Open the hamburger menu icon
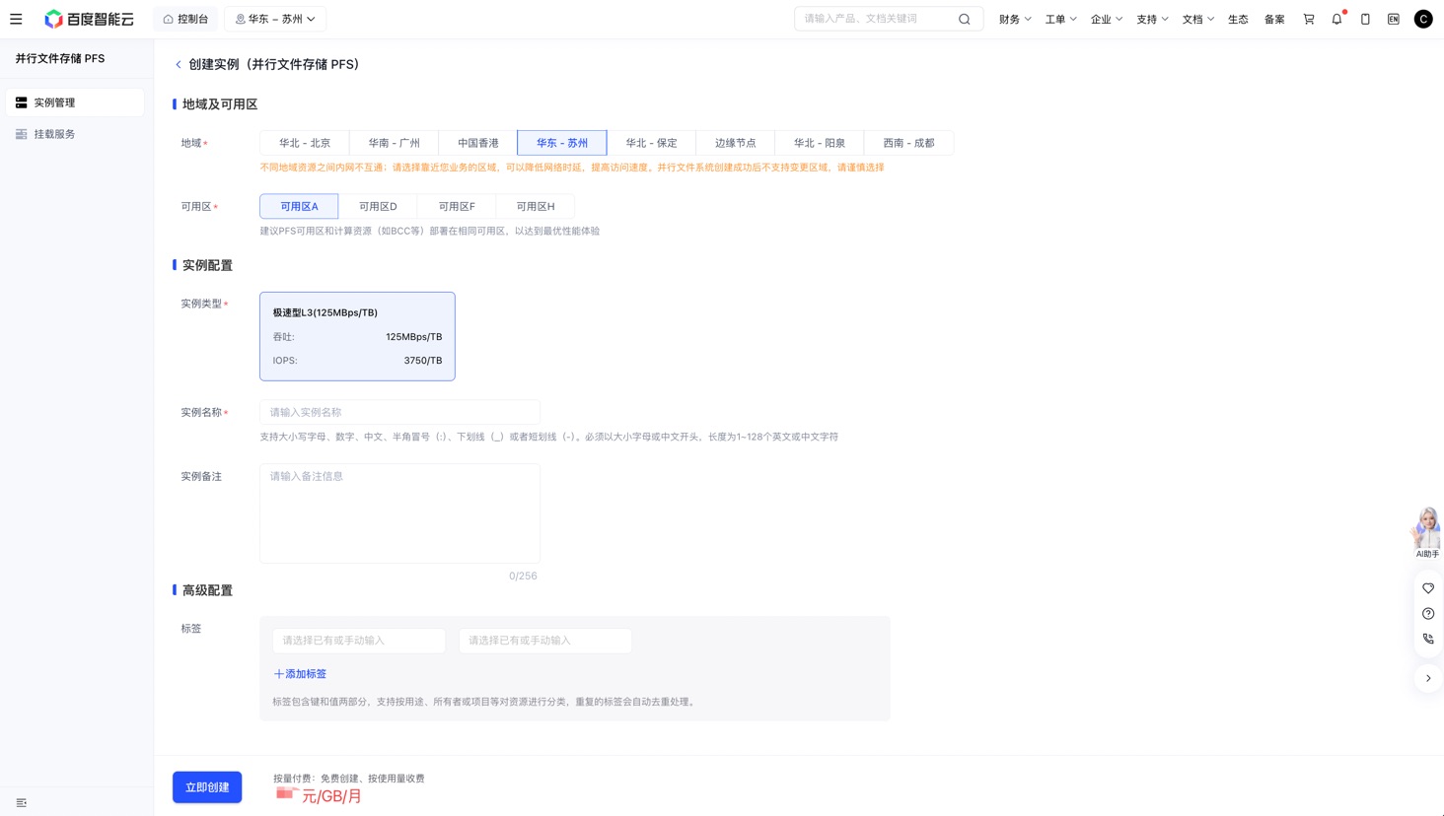Screen dimensions: 1444x816 click(16, 19)
